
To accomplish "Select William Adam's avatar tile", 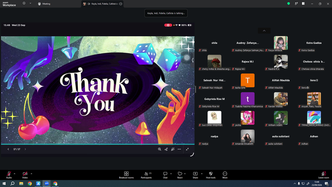I will 281,118.
